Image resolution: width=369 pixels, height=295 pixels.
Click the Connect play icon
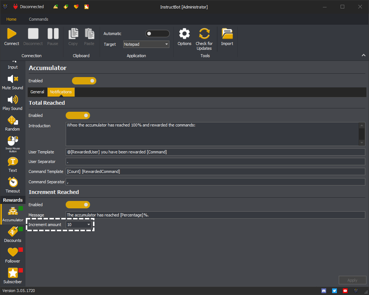[x=11, y=34]
